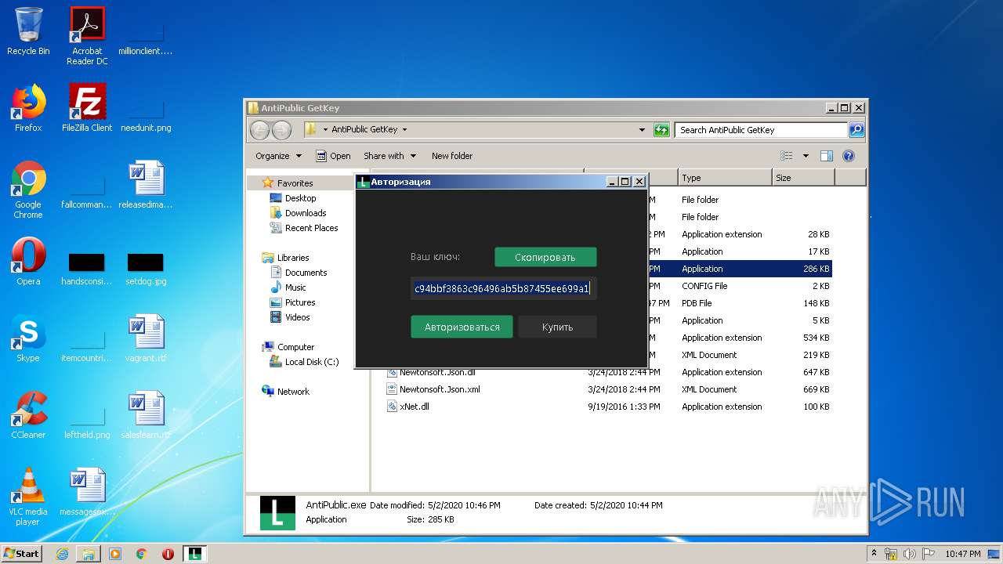Open Pictures library

300,302
